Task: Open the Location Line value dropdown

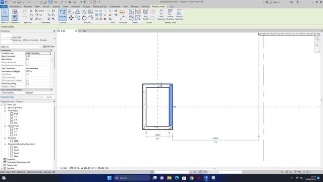Action: tap(38, 53)
